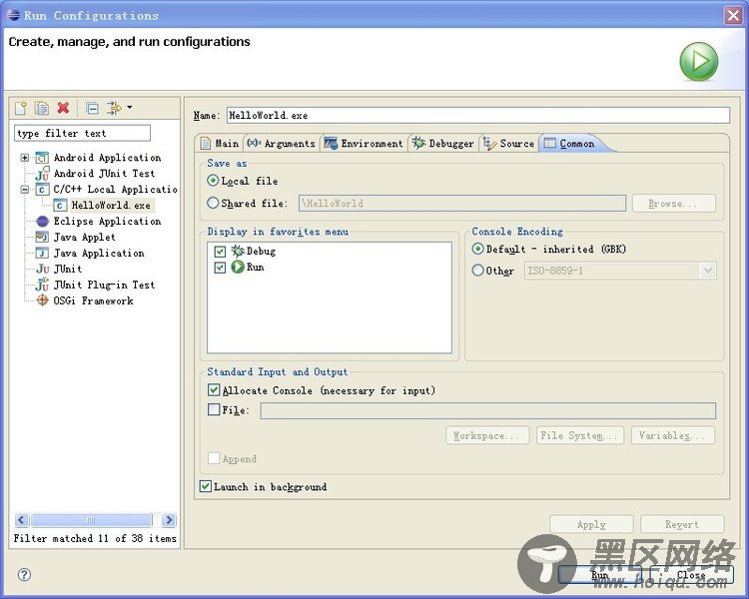The width and height of the screenshot is (749, 599).
Task: Click the File path input field
Action: [x=487, y=410]
